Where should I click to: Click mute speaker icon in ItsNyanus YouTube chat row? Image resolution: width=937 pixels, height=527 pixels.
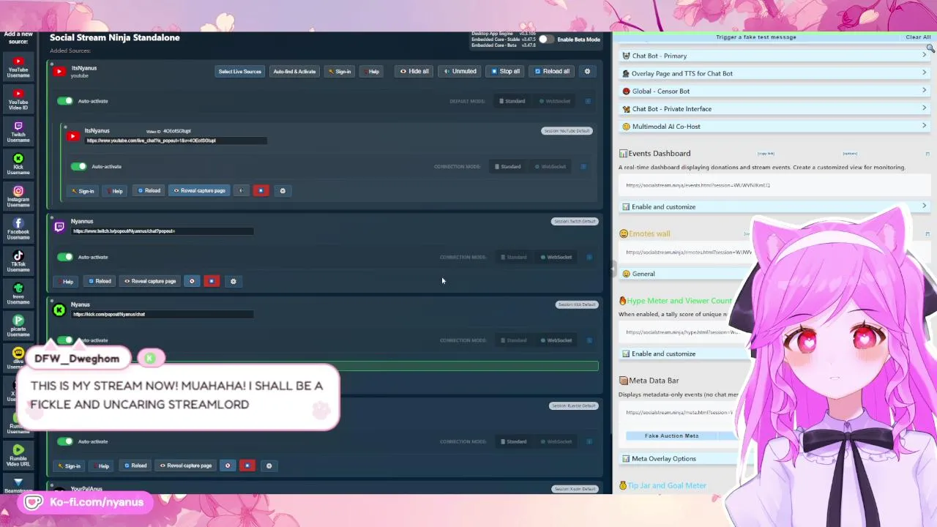241,190
